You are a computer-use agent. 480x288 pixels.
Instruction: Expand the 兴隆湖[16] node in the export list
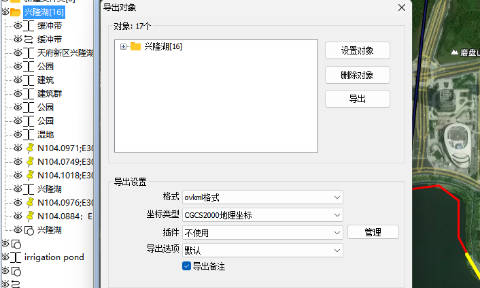click(x=123, y=46)
